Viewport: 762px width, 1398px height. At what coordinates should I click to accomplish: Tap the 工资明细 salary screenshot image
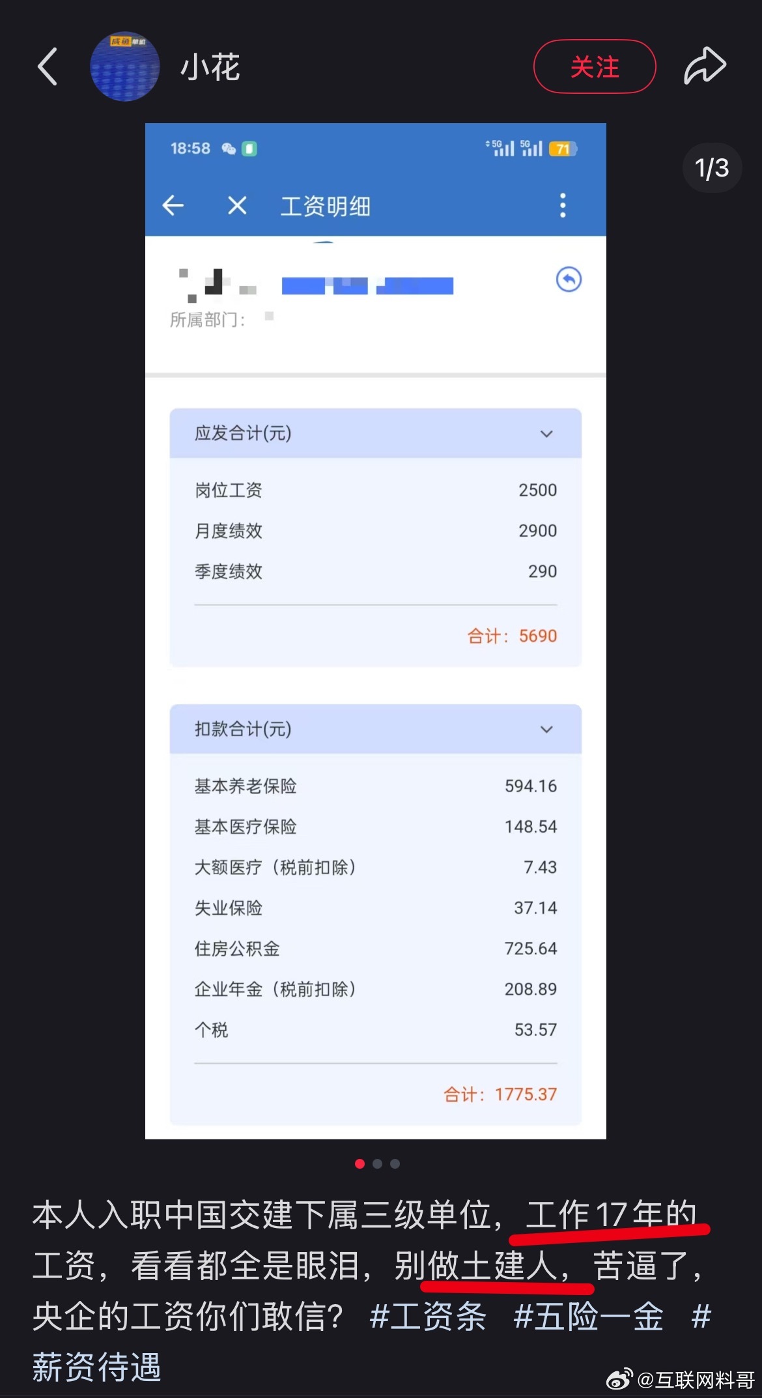(376, 631)
